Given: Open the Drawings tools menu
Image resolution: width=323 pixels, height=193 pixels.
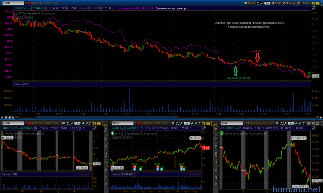Looking at the screenshot, I should (289, 3).
